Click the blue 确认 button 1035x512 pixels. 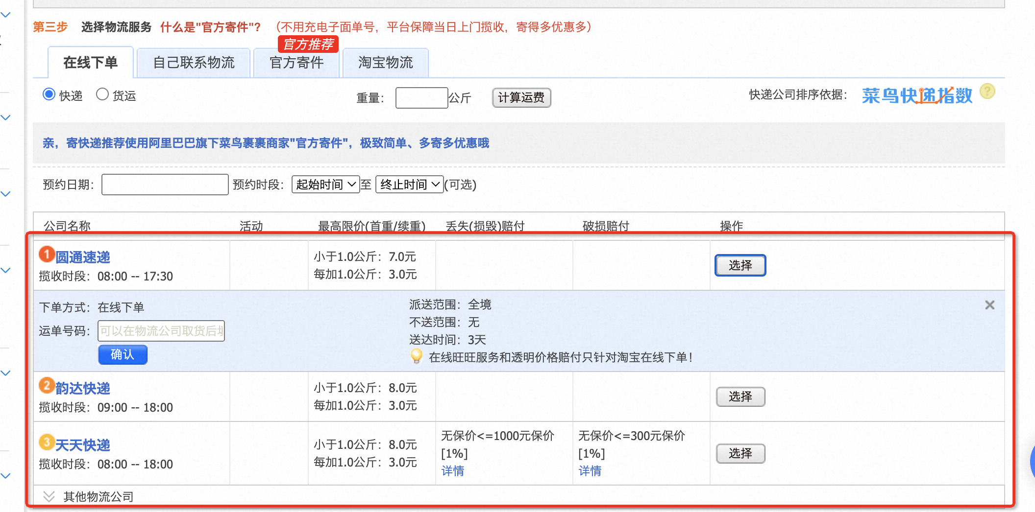tap(123, 354)
